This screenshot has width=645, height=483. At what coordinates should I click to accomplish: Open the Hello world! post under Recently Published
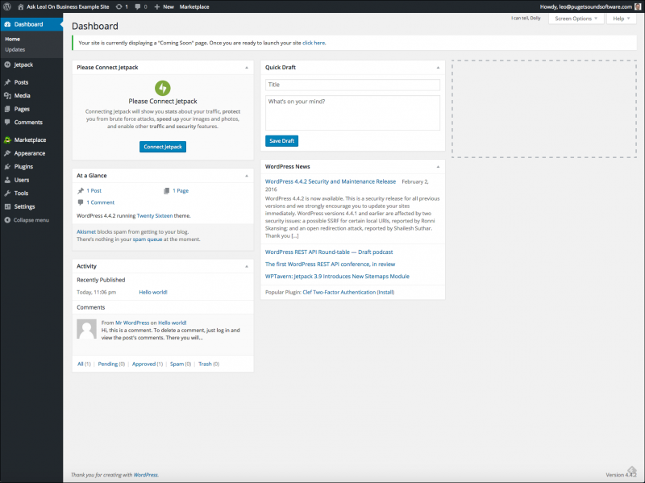point(153,292)
